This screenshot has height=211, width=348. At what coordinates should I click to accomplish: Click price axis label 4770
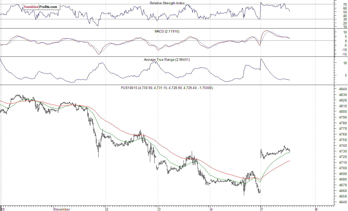(x=343, y=129)
